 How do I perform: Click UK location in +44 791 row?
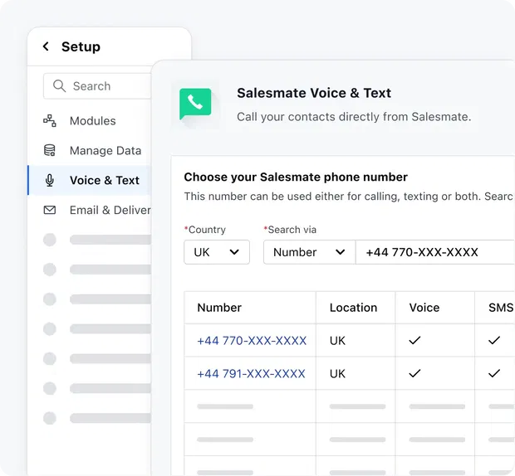tap(337, 373)
